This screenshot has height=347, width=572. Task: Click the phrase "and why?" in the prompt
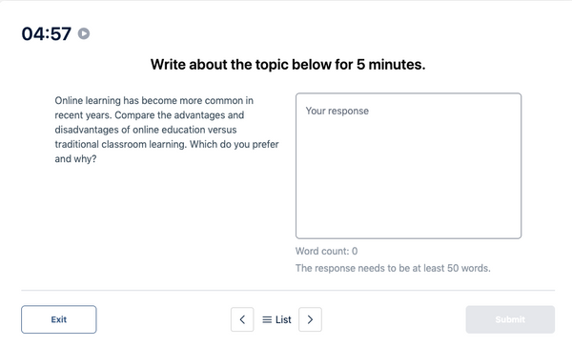(75, 159)
